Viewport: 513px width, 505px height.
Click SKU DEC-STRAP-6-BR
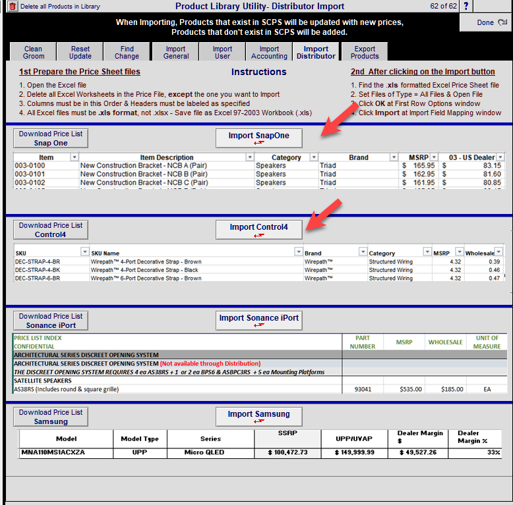click(x=38, y=279)
